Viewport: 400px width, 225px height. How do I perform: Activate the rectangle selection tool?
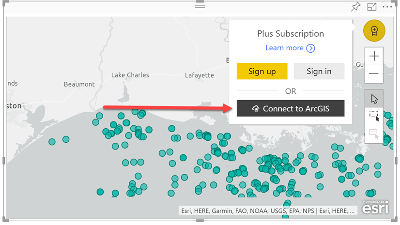point(374,116)
